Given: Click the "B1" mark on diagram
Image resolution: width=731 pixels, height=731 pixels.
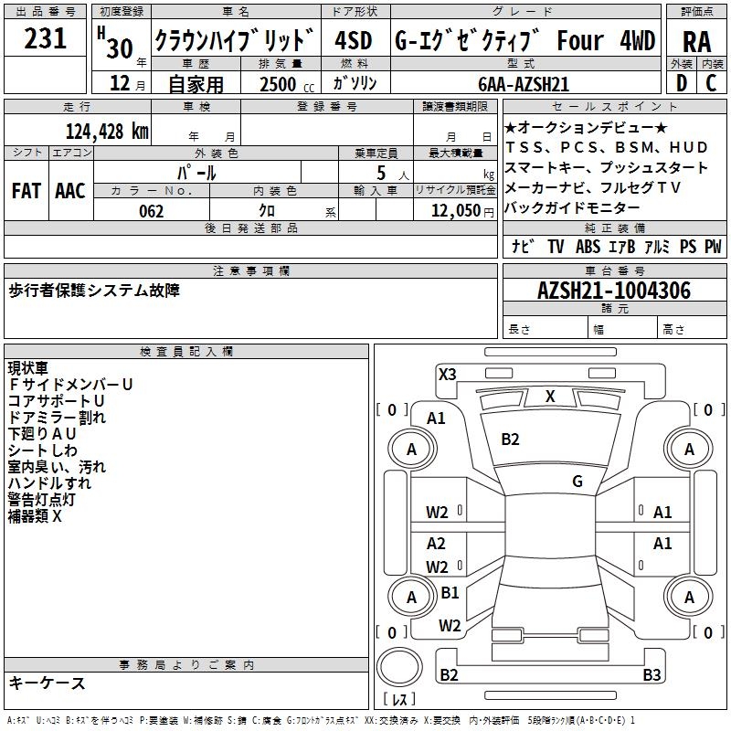Looking at the screenshot, I should click(450, 592).
